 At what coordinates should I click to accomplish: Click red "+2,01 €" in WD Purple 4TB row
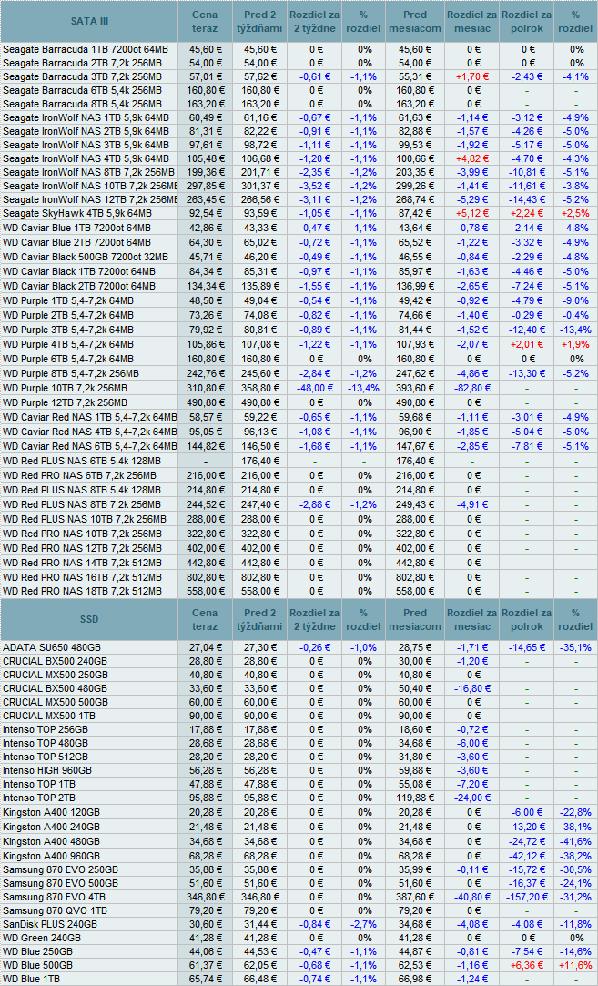[526, 344]
